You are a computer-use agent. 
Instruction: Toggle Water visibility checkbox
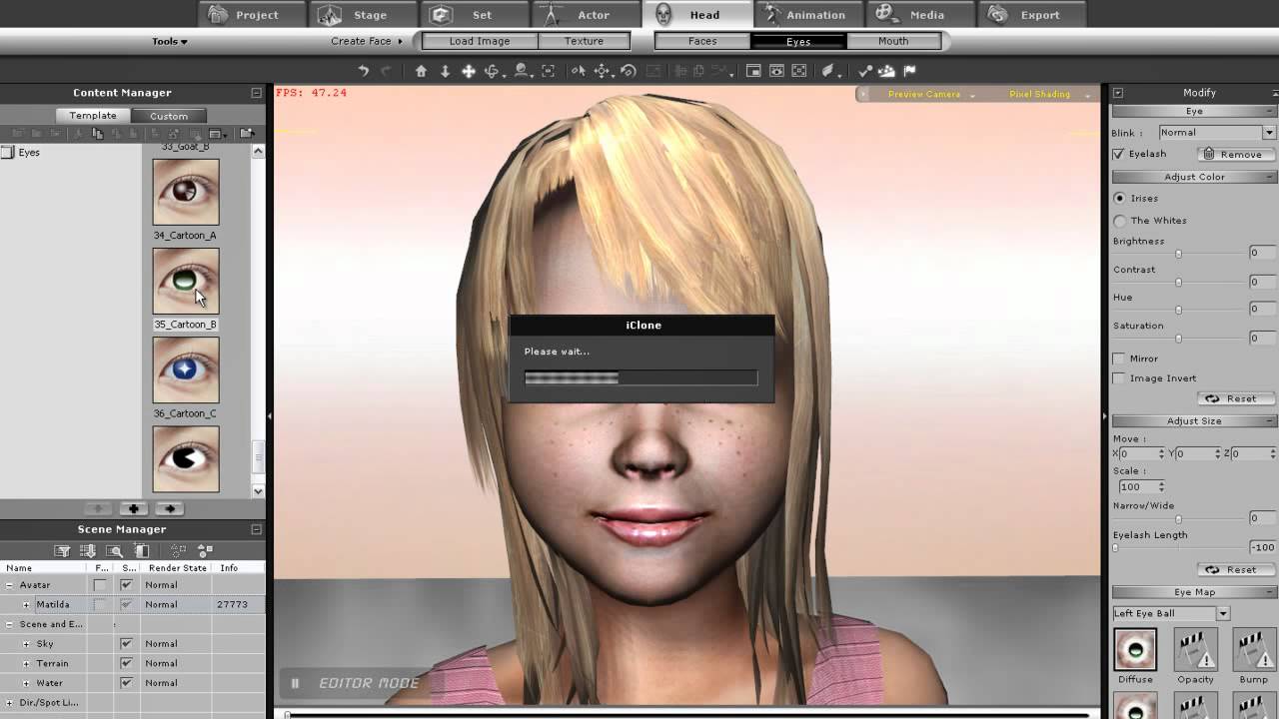click(126, 683)
